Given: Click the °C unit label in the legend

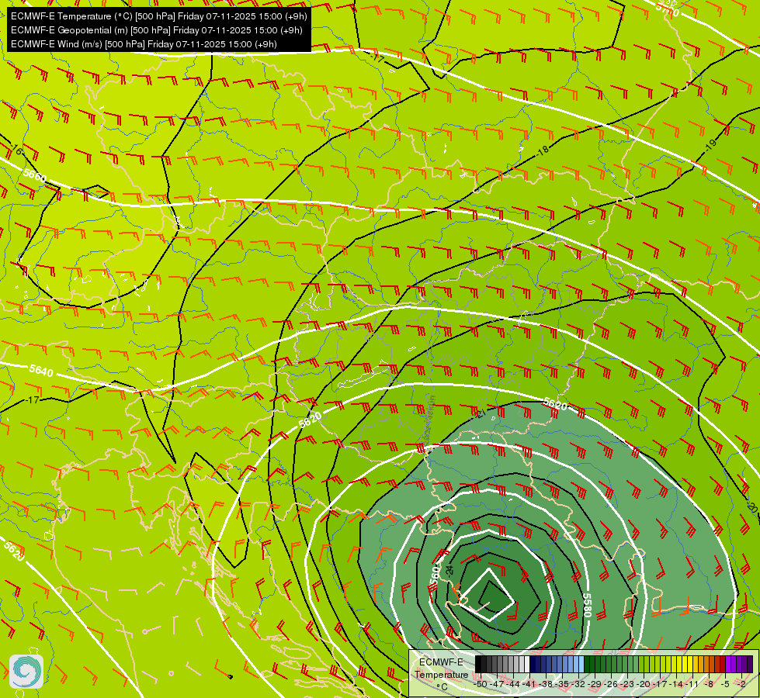Looking at the screenshot, I should pos(442,687).
